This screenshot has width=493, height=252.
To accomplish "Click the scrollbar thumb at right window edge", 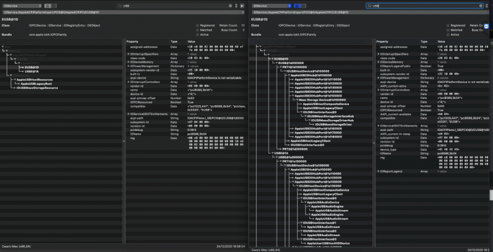I will point(491,195).
